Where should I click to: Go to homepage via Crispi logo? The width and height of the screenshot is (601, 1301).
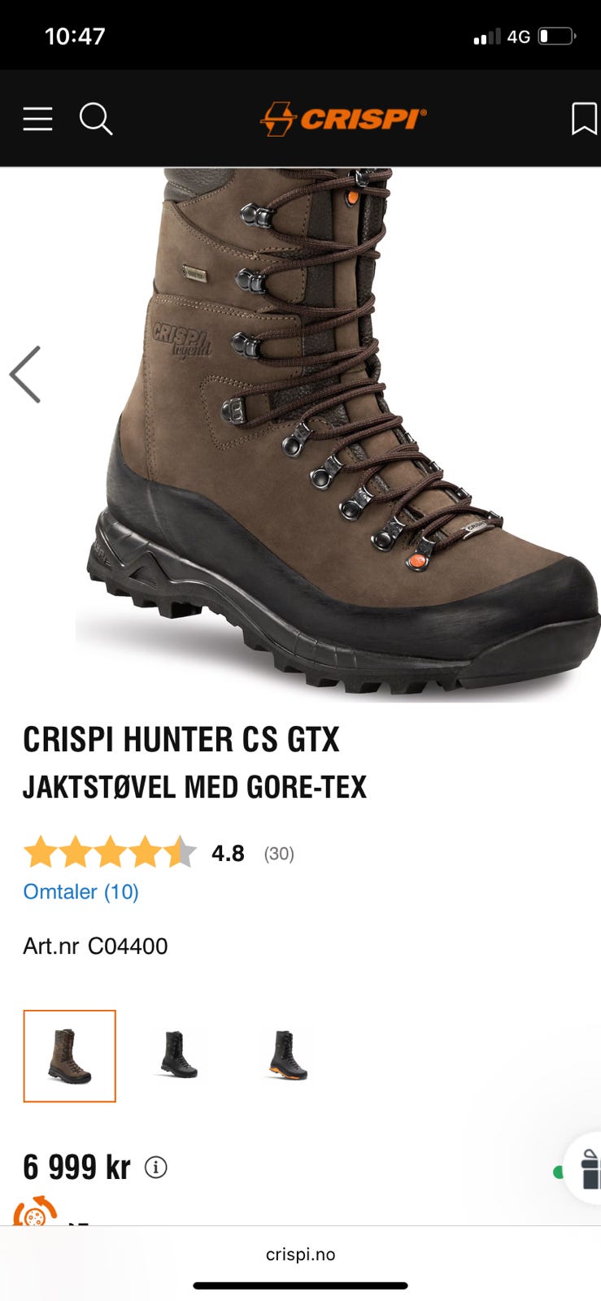point(343,119)
